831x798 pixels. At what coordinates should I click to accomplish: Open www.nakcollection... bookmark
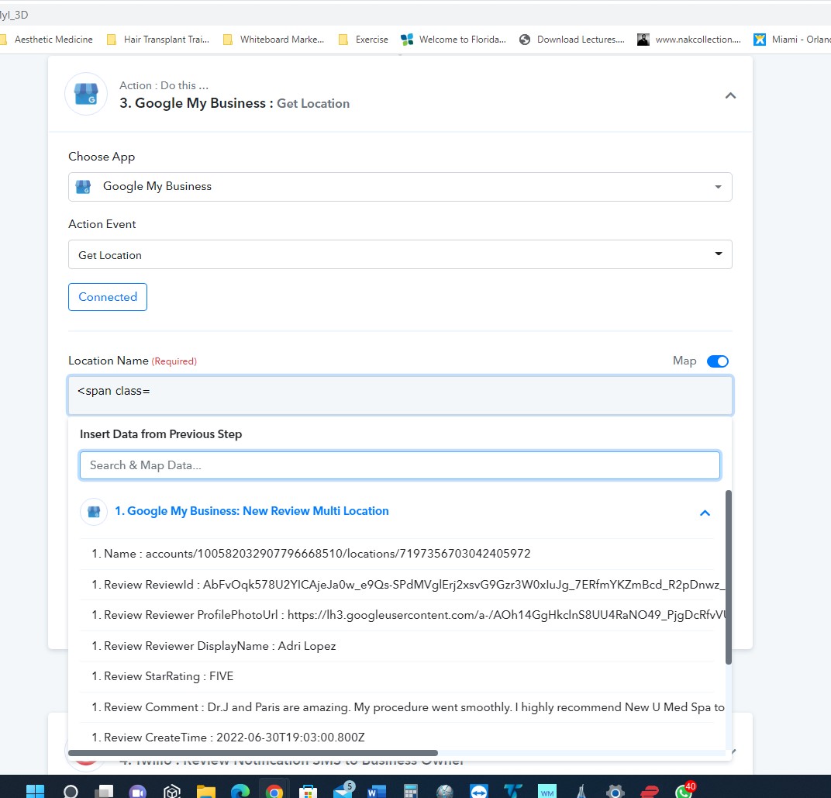pyautogui.click(x=689, y=40)
